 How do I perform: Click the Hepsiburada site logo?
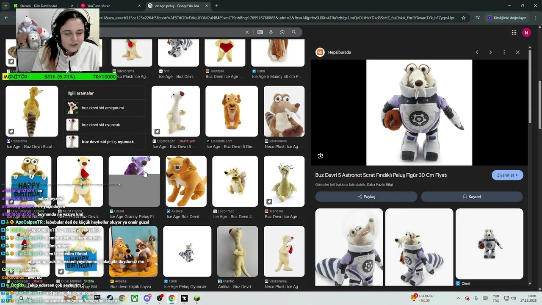pyautogui.click(x=320, y=52)
